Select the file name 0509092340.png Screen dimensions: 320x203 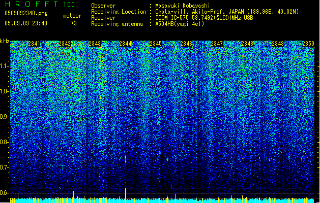[26, 13]
